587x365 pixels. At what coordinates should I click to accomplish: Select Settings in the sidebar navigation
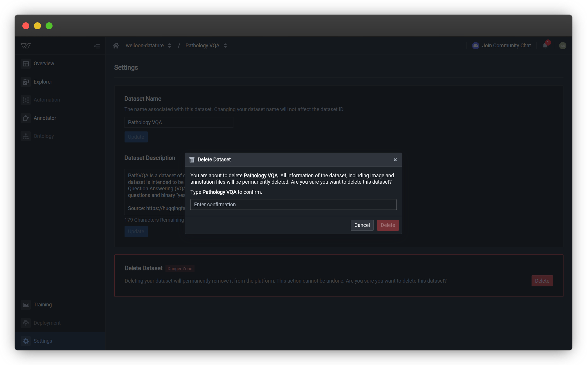coord(42,341)
